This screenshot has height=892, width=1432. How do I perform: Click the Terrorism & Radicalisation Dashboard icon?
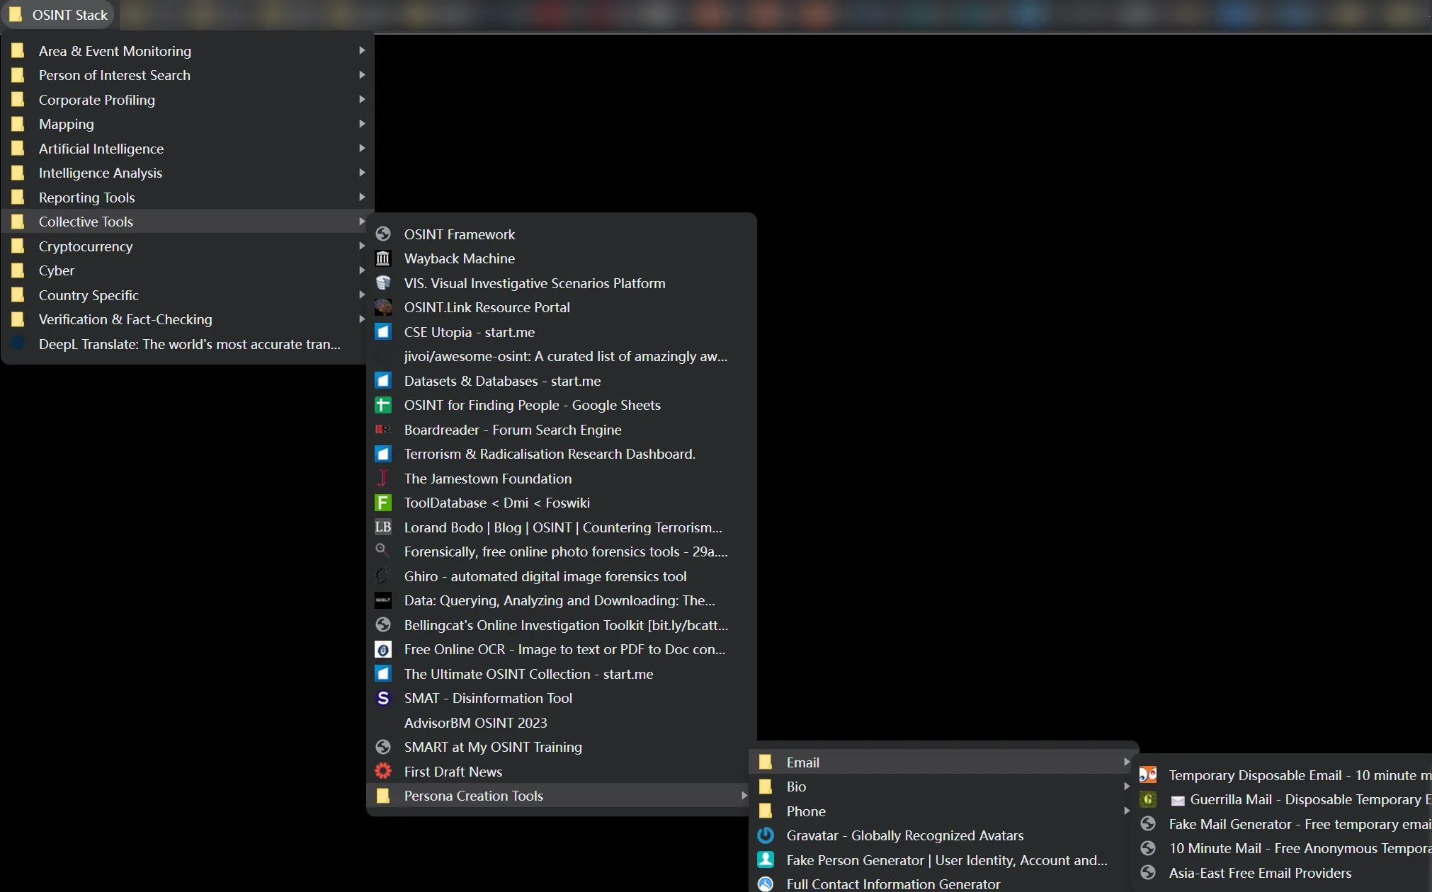click(x=383, y=454)
